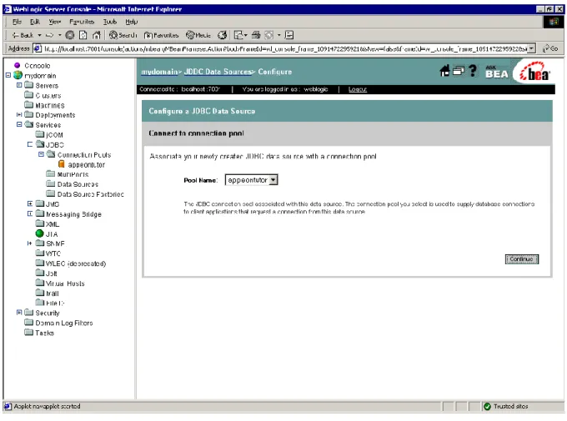
Task: Click the question mark help icon
Action: click(473, 71)
